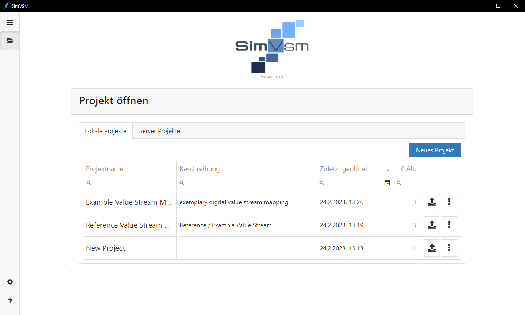Viewport: 525px width, 315px height.
Task: Open more options for Example Value Stream M...
Action: click(449, 202)
